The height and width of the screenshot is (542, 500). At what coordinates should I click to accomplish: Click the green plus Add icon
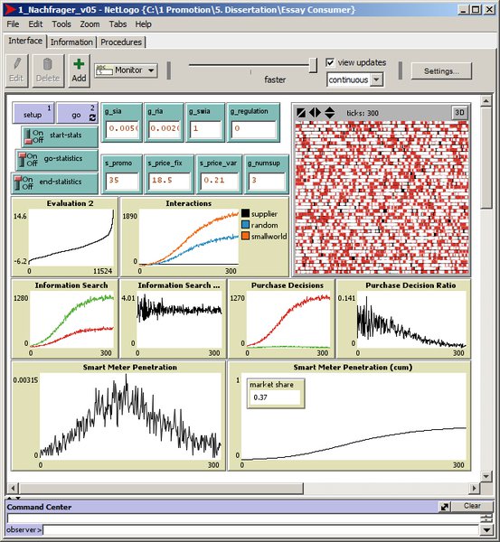coord(79,64)
